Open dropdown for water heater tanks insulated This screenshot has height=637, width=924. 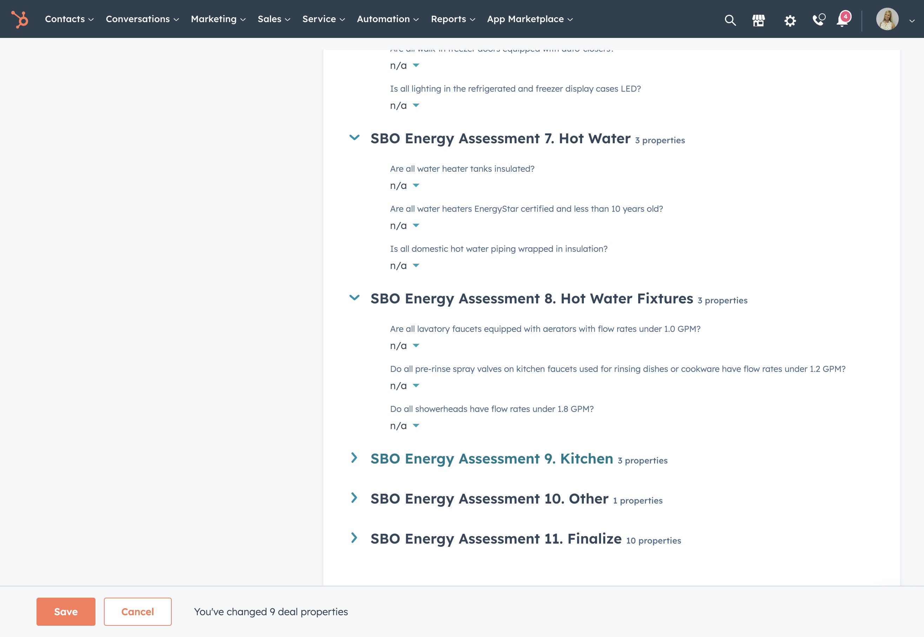pyautogui.click(x=404, y=186)
